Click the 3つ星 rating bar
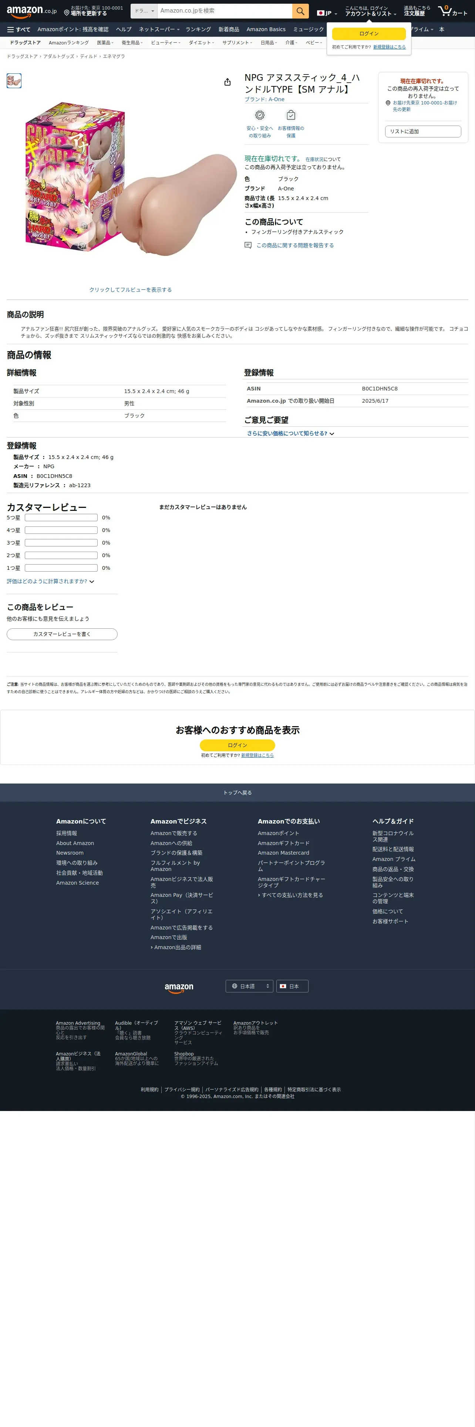 [x=61, y=543]
